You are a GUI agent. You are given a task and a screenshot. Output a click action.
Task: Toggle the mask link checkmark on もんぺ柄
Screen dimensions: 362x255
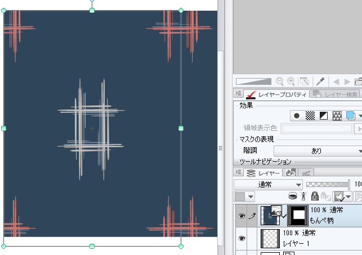pyautogui.click(x=284, y=216)
